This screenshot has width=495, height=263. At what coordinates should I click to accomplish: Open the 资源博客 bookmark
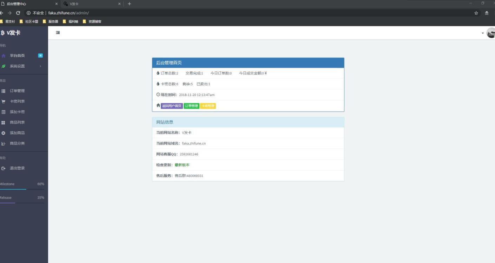92,21
